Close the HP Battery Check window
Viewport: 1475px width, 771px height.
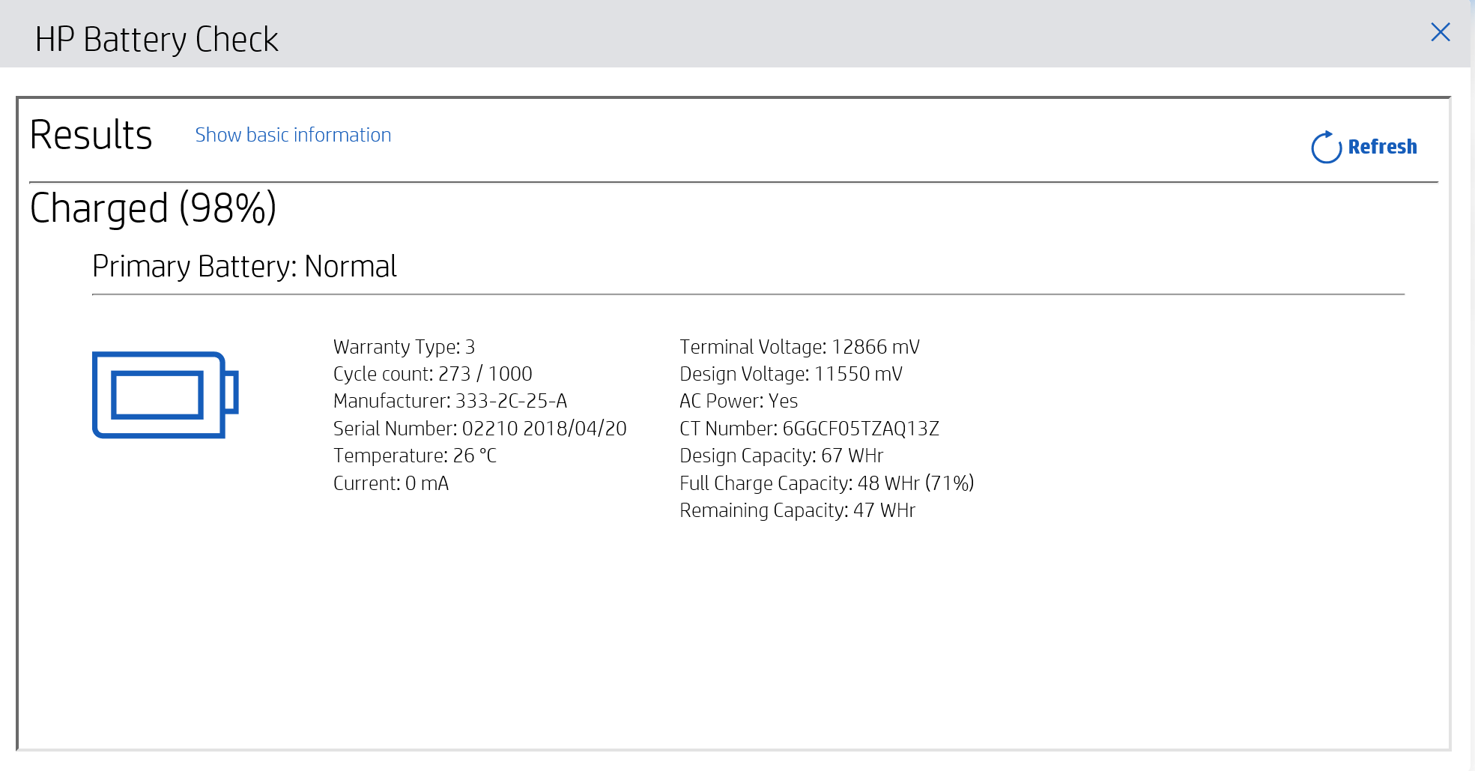click(1440, 32)
